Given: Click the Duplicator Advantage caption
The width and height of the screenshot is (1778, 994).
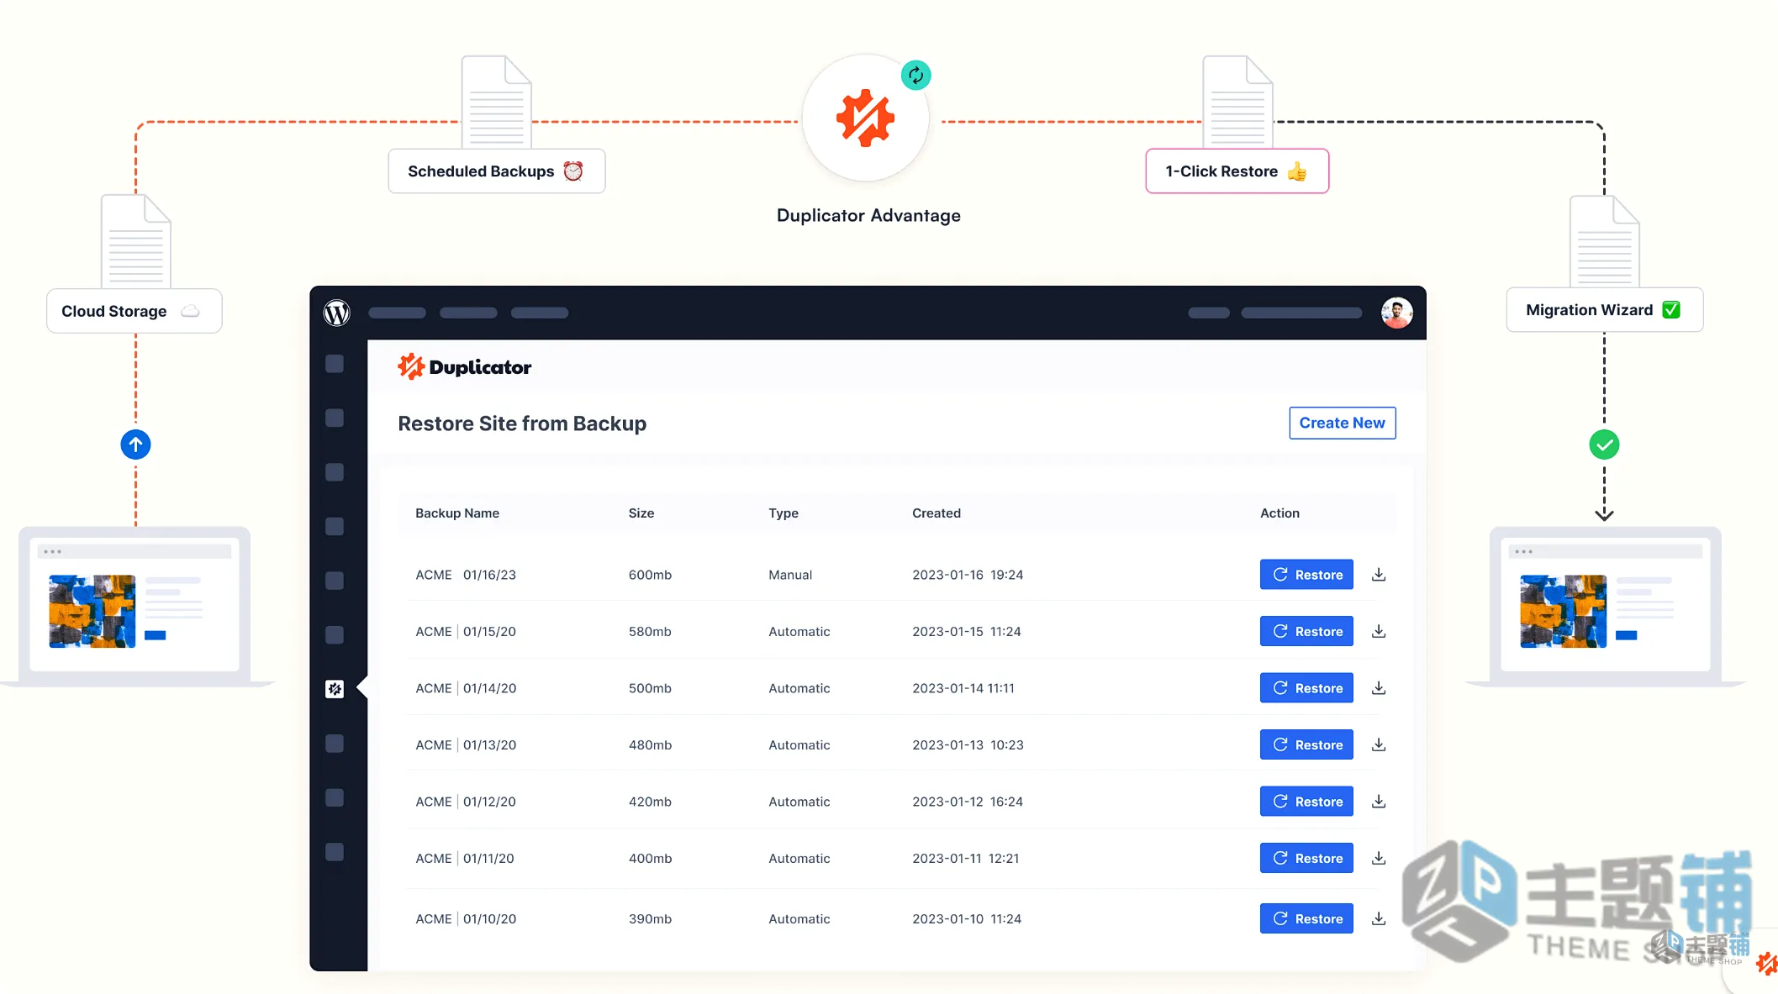Looking at the screenshot, I should click(868, 216).
